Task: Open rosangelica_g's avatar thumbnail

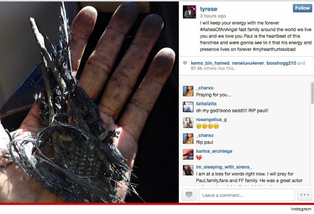Action: [188, 123]
